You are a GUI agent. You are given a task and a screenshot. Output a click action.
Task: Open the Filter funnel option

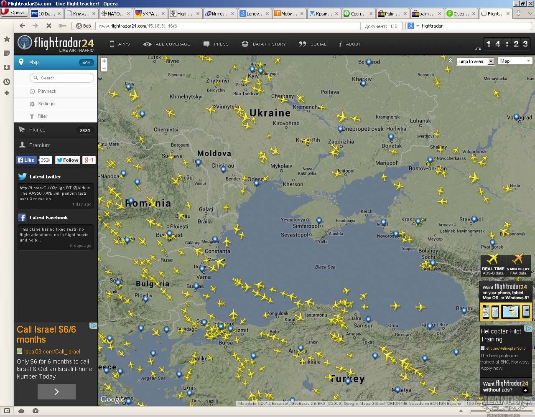click(x=32, y=117)
